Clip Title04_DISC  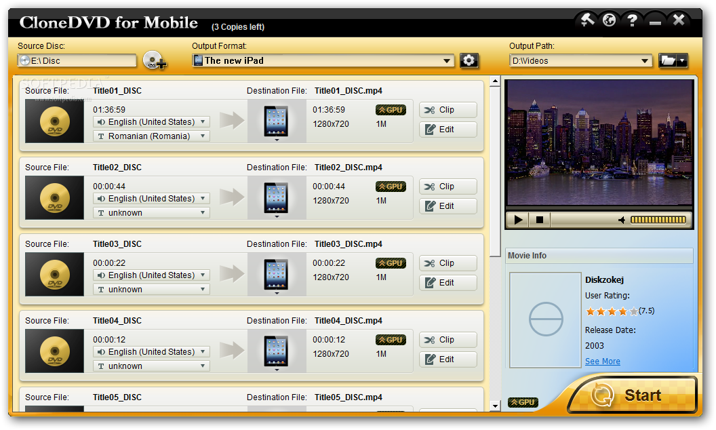[x=448, y=340]
